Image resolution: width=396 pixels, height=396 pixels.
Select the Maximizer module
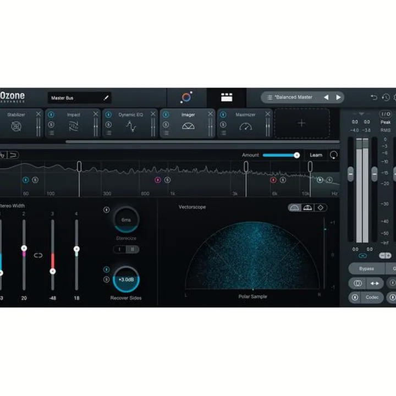click(245, 124)
